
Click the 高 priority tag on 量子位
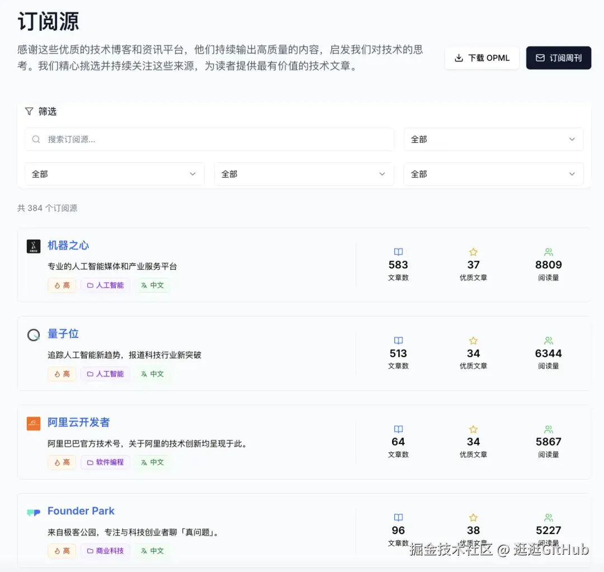62,374
